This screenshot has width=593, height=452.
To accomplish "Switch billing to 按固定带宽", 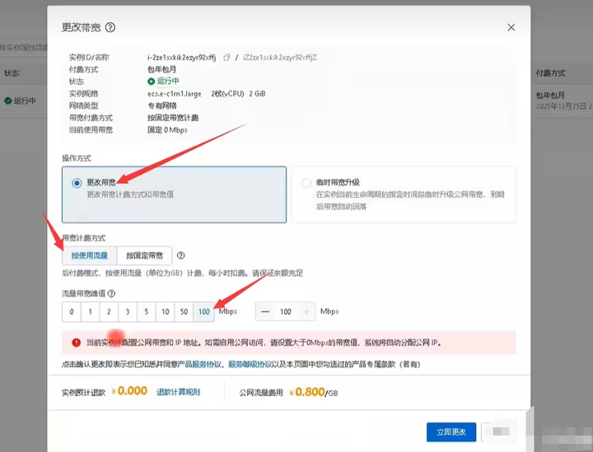I will (x=144, y=256).
